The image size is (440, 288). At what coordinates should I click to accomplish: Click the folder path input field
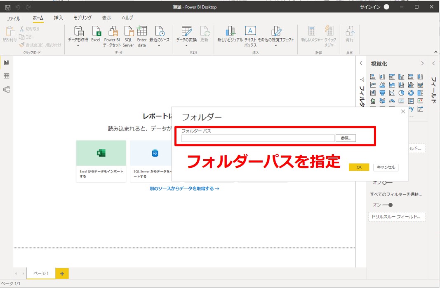tap(258, 138)
